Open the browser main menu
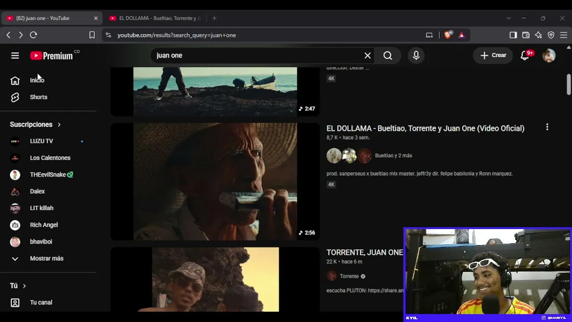Image resolution: width=572 pixels, height=322 pixels. click(564, 35)
